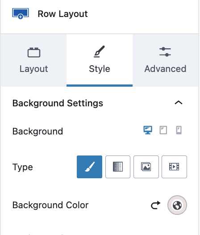Click the Row Layout block icon

click(21, 14)
